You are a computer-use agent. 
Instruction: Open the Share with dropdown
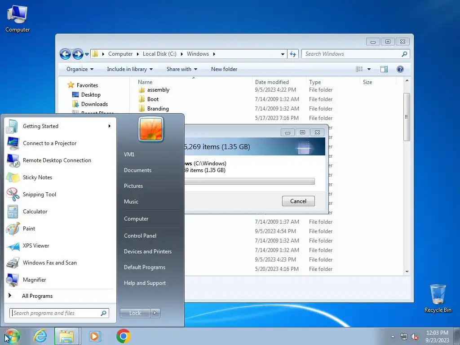[181, 69]
